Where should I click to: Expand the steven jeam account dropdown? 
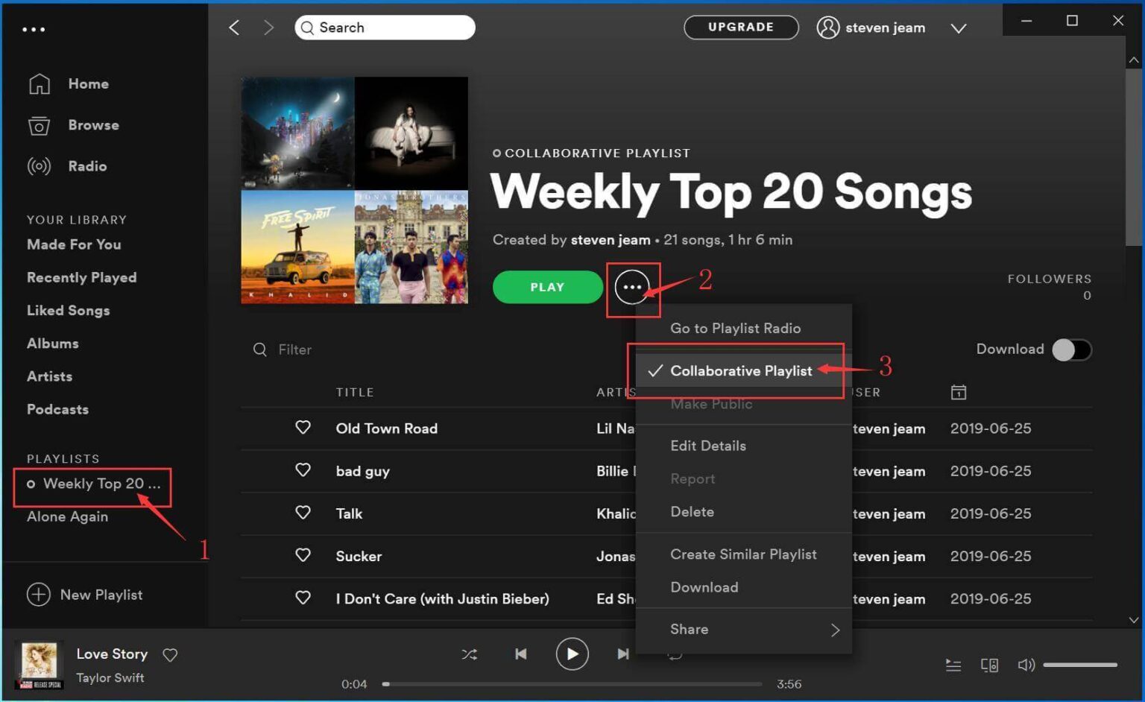pyautogui.click(x=959, y=28)
